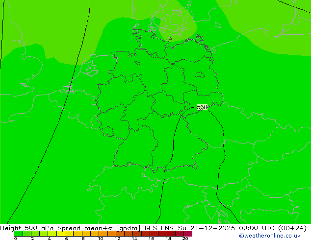This screenshot has width=311, height=240.
Task: Click the legend tick label '0'
Action: (16, 239)
